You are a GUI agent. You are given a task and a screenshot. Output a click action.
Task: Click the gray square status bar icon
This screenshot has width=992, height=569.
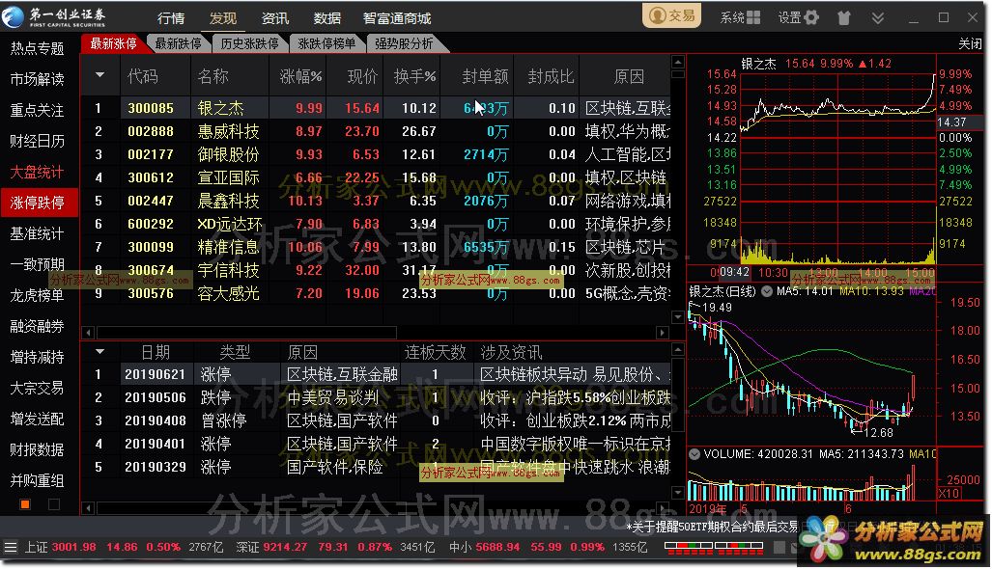[x=780, y=548]
